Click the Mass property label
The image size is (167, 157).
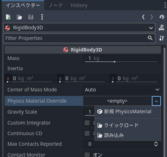[x=13, y=58]
